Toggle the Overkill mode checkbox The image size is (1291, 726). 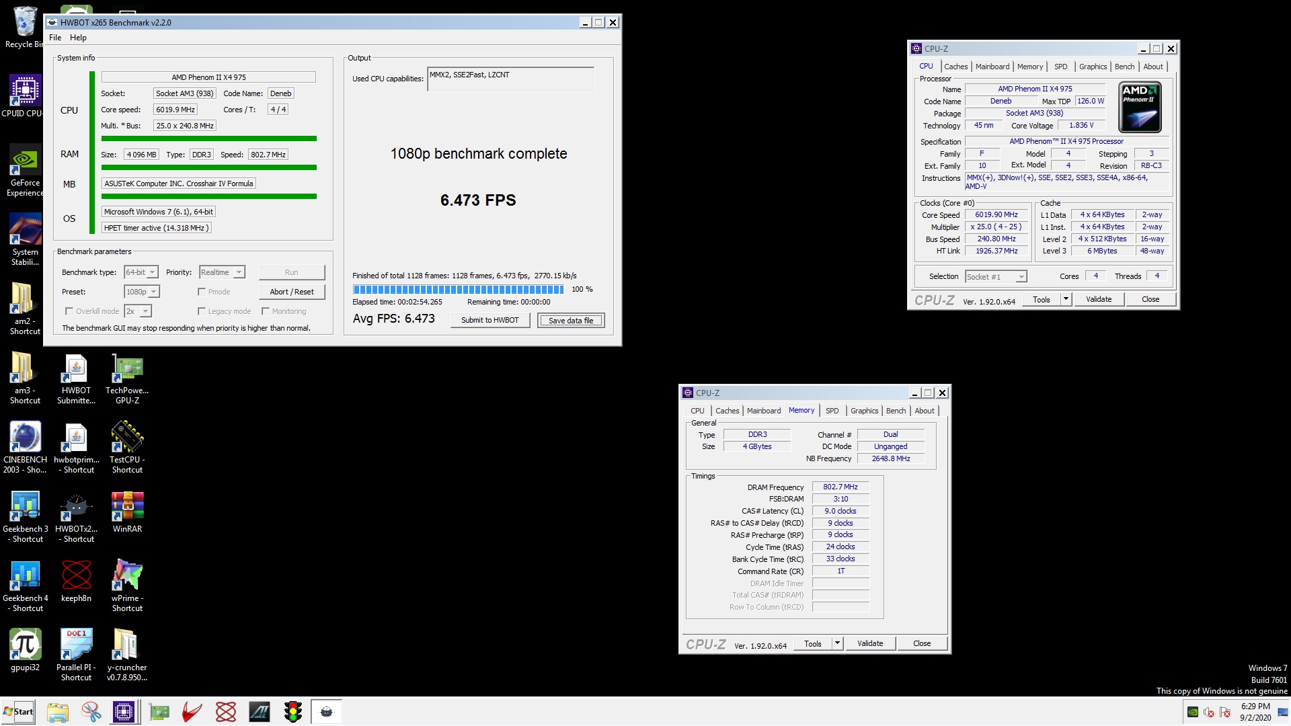click(x=69, y=311)
